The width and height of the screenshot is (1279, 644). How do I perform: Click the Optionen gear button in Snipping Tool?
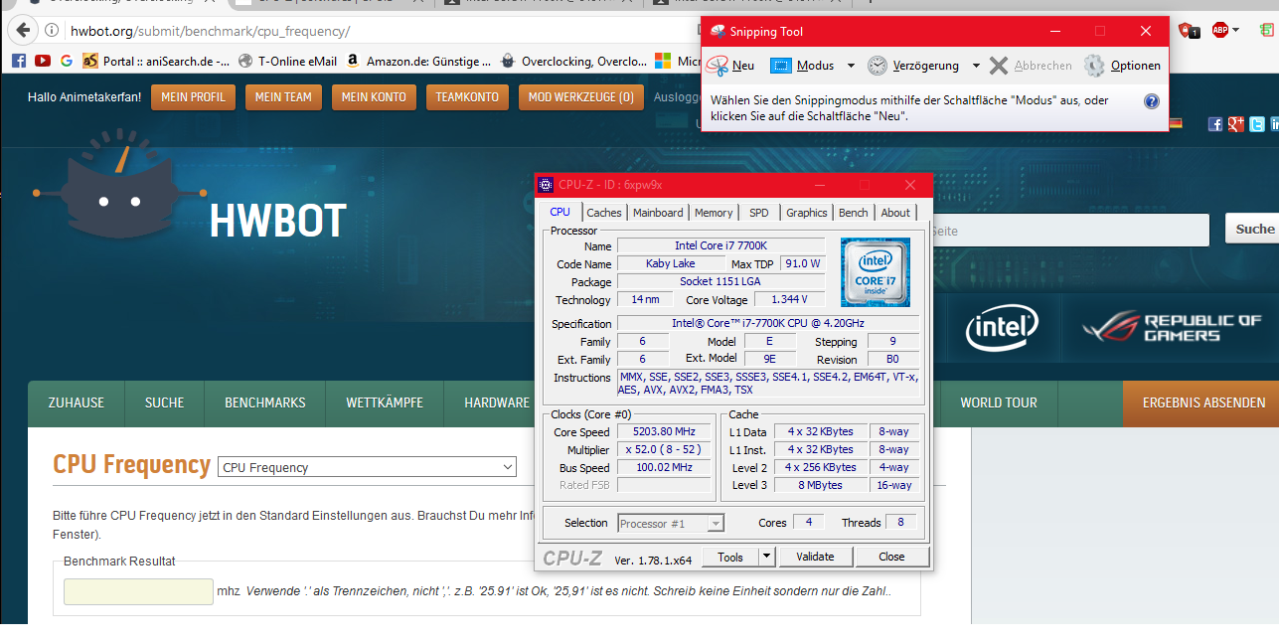(1122, 66)
